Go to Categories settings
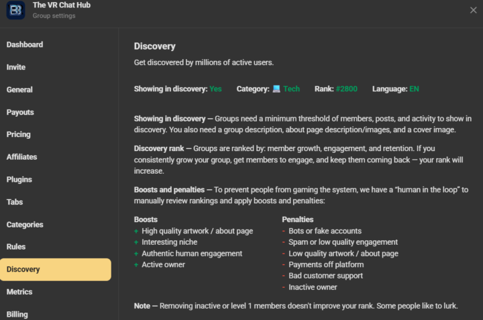 [x=25, y=225]
